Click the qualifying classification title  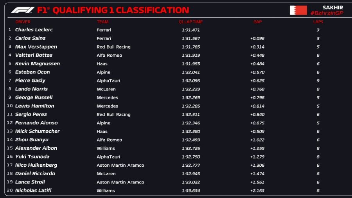(x=120, y=10)
